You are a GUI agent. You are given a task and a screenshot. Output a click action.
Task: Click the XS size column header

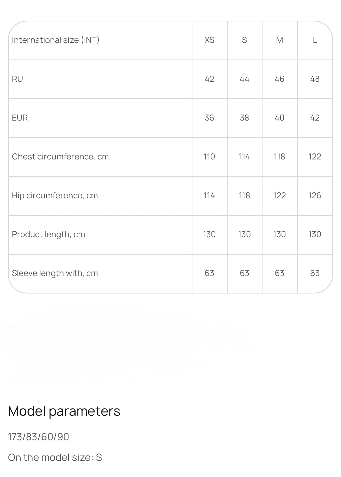pyautogui.click(x=209, y=40)
